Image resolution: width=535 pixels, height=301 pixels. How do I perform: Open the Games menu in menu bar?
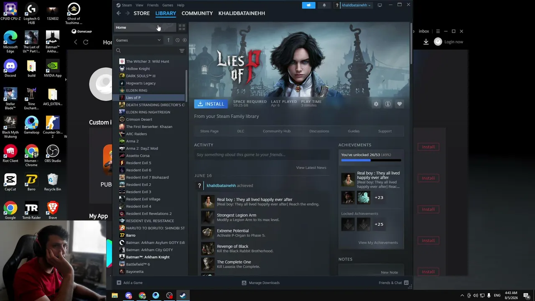[x=168, y=5]
